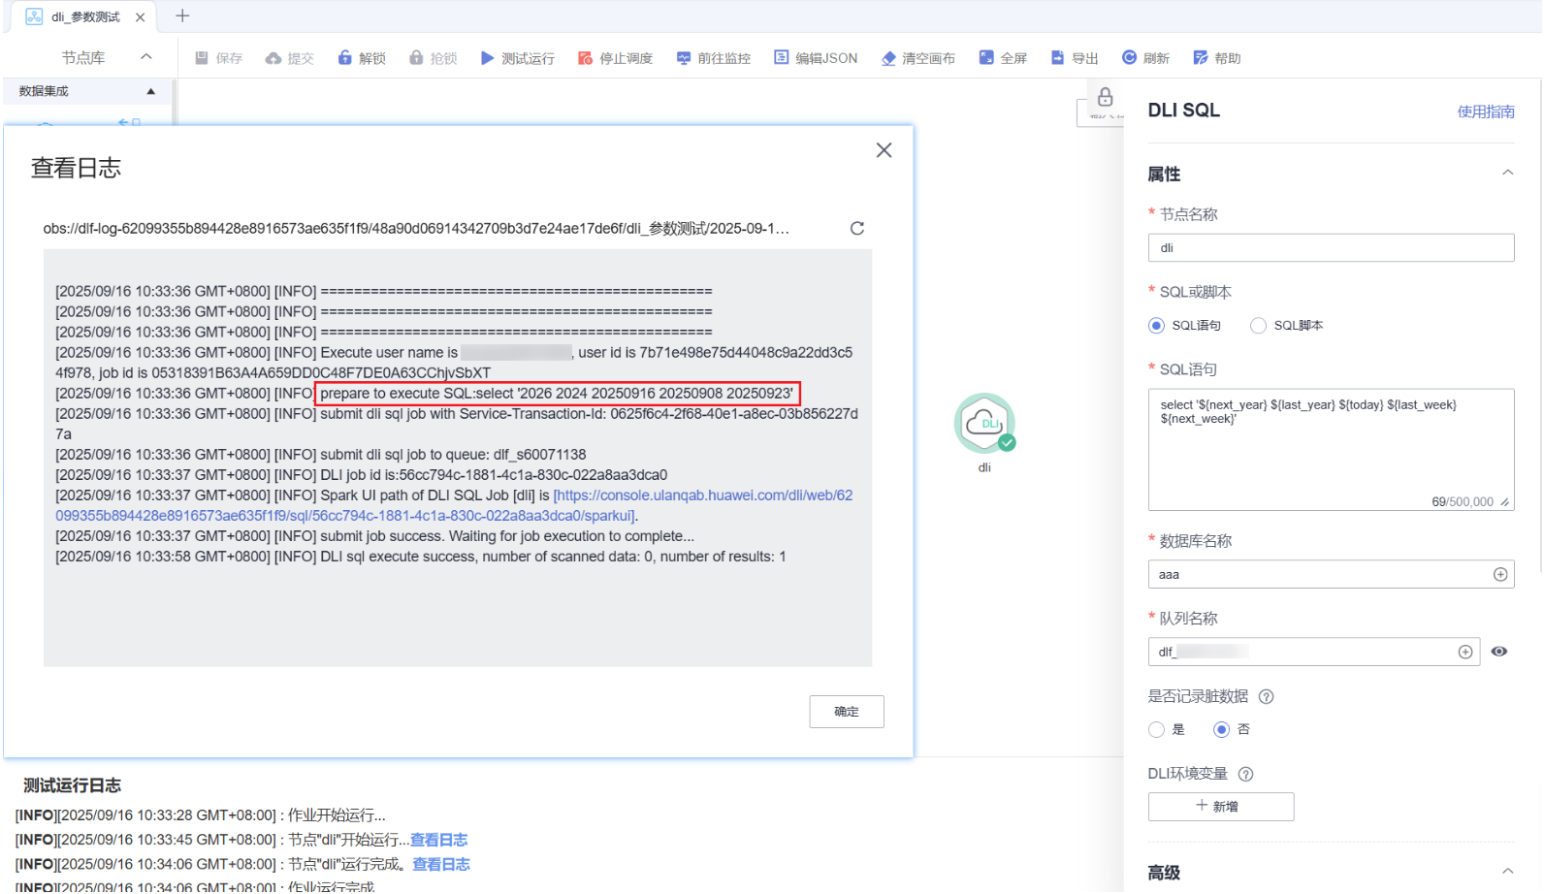Open Go to Monitoring (前往监控) icon

pos(684,58)
